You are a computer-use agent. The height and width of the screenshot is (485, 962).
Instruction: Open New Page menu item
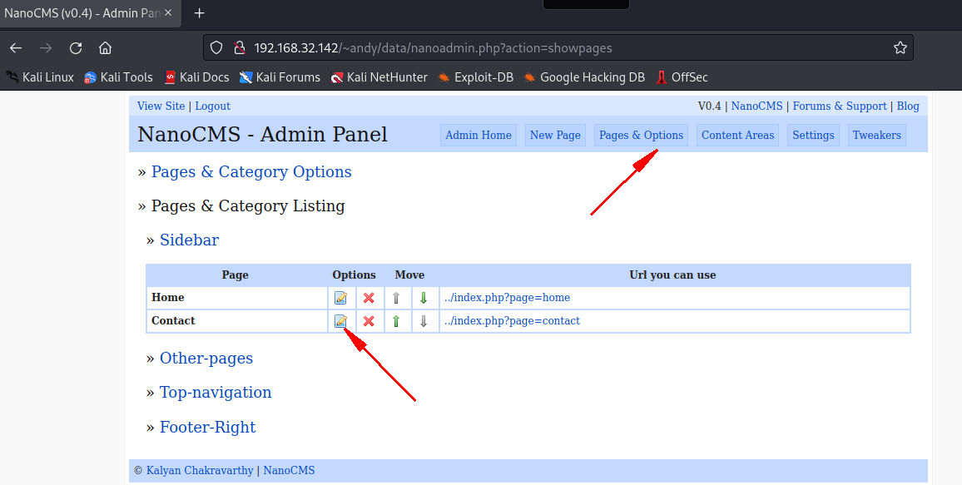(555, 136)
